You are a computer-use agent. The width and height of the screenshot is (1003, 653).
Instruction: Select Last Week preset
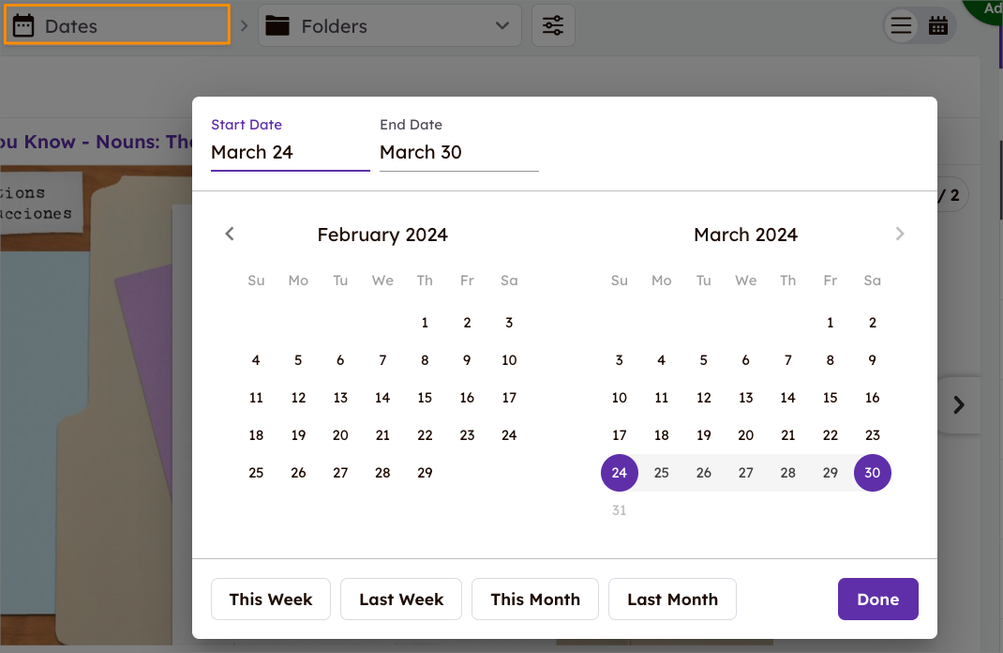click(401, 600)
